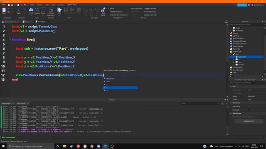Switch to PLUGINS ribbon tab
Viewport: 266px width, 149px height.
coord(61,5)
